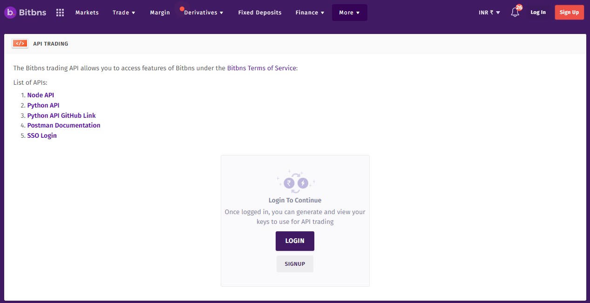
Task: Open the More dropdown menu
Action: pos(350,13)
